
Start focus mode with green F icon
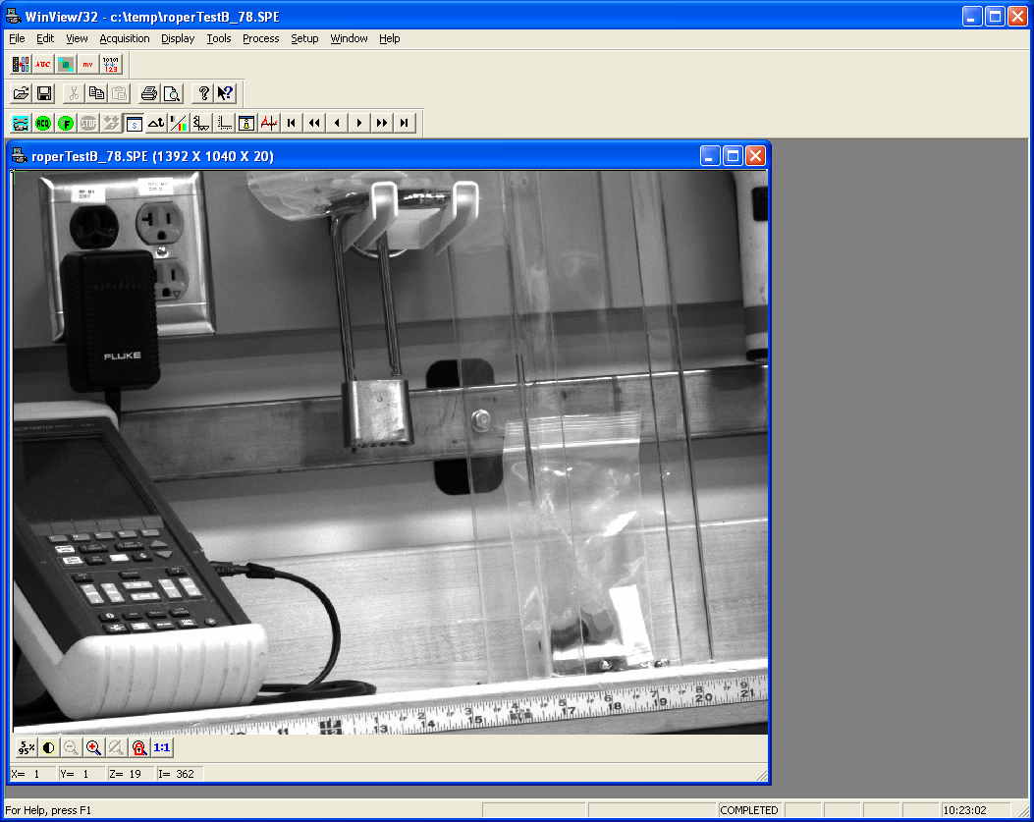coord(66,123)
